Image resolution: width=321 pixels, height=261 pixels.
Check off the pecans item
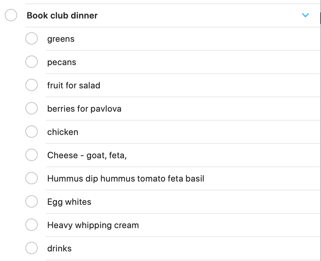pyautogui.click(x=32, y=62)
